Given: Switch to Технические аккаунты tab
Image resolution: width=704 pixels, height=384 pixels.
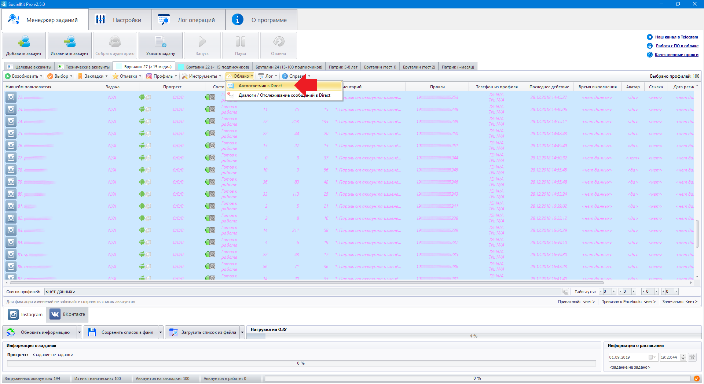Looking at the screenshot, I should click(x=84, y=67).
